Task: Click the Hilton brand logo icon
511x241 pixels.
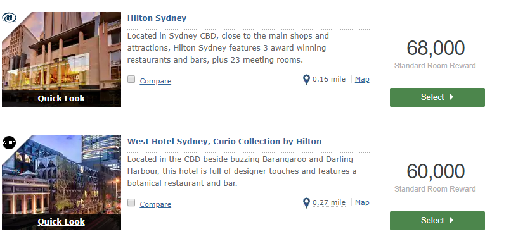Action: click(9, 18)
